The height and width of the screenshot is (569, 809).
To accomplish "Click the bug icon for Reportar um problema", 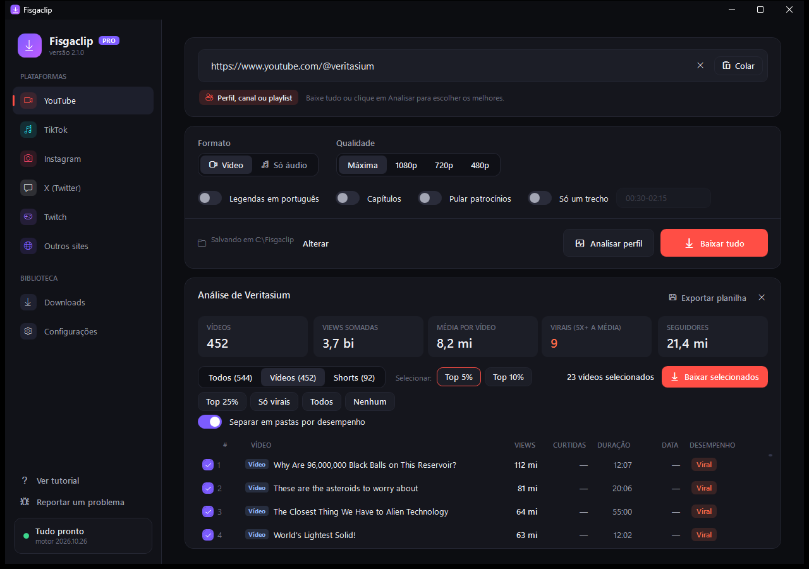I will point(25,502).
